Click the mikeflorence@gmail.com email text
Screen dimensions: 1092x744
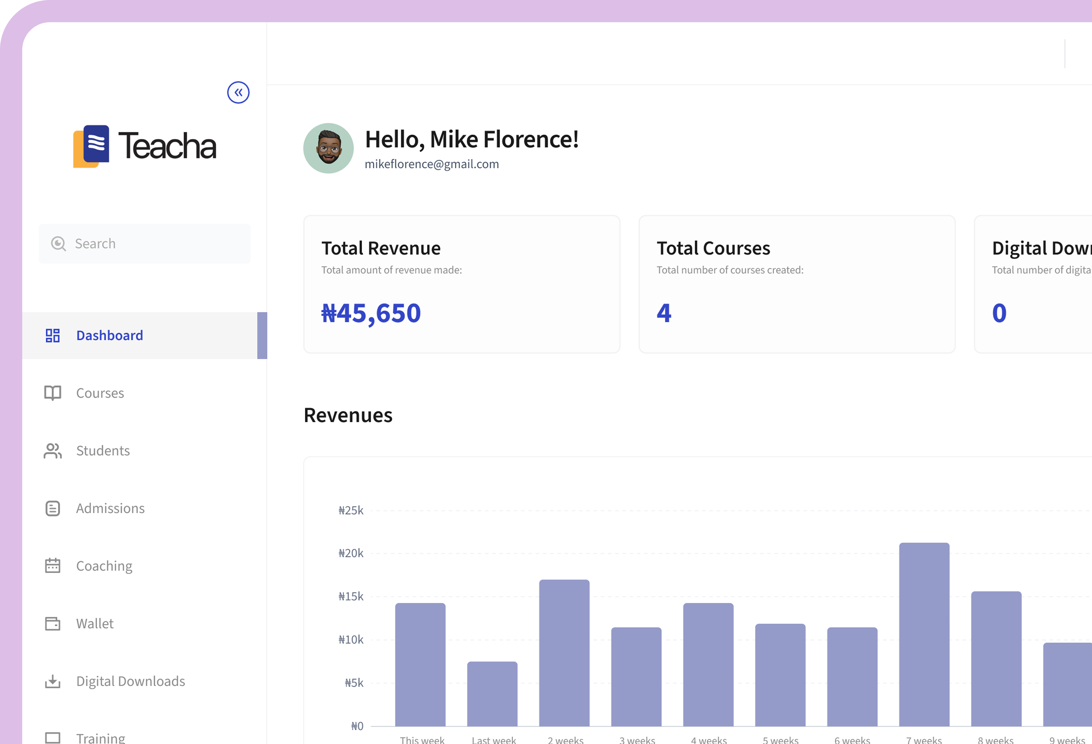pos(432,164)
